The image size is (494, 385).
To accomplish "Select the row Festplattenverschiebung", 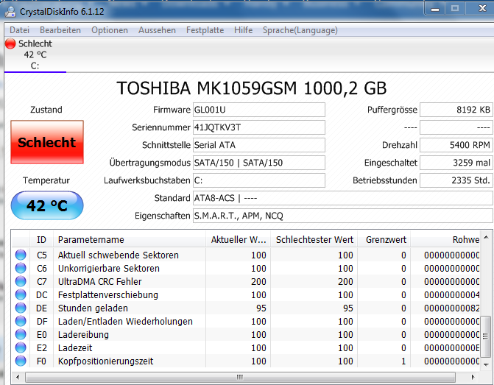I will click(x=246, y=294).
